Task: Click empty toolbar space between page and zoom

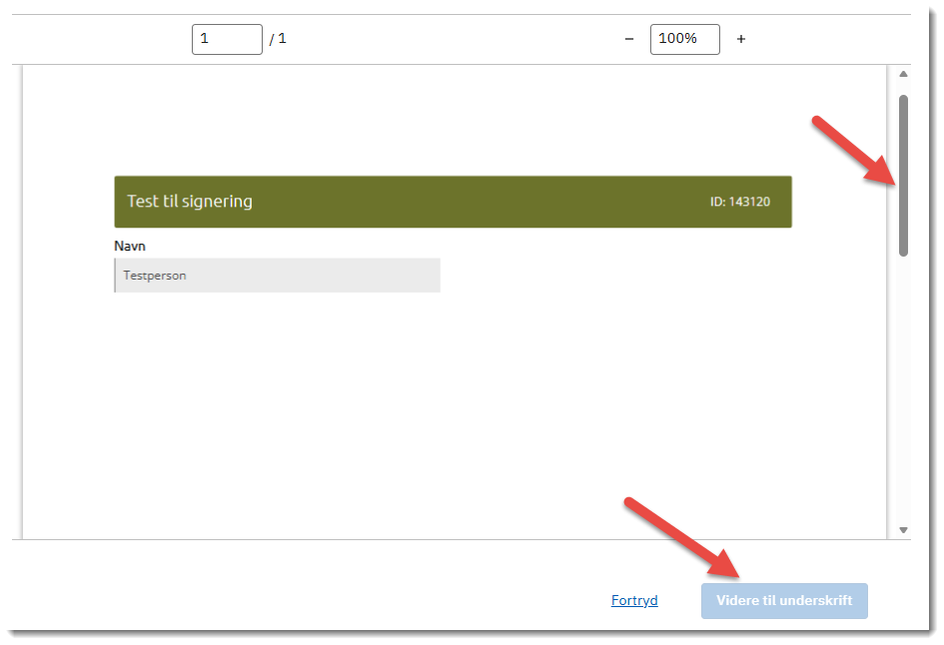Action: (x=450, y=39)
